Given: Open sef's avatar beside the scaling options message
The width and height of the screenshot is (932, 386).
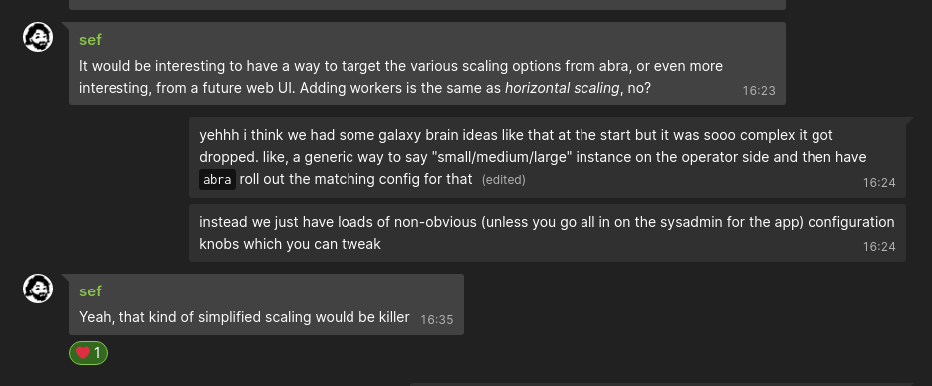Looking at the screenshot, I should click(38, 38).
